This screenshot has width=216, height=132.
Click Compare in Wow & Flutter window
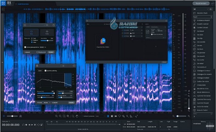click(x=27, y=52)
